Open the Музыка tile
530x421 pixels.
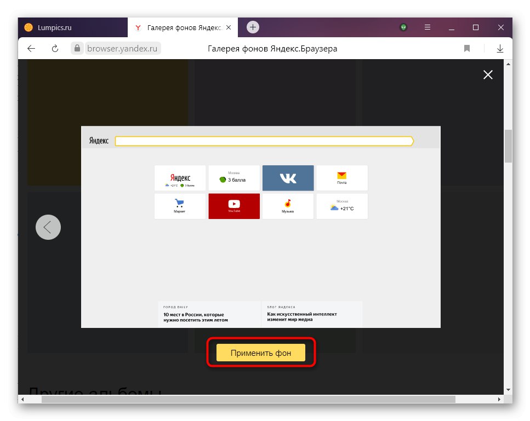pyautogui.click(x=288, y=206)
